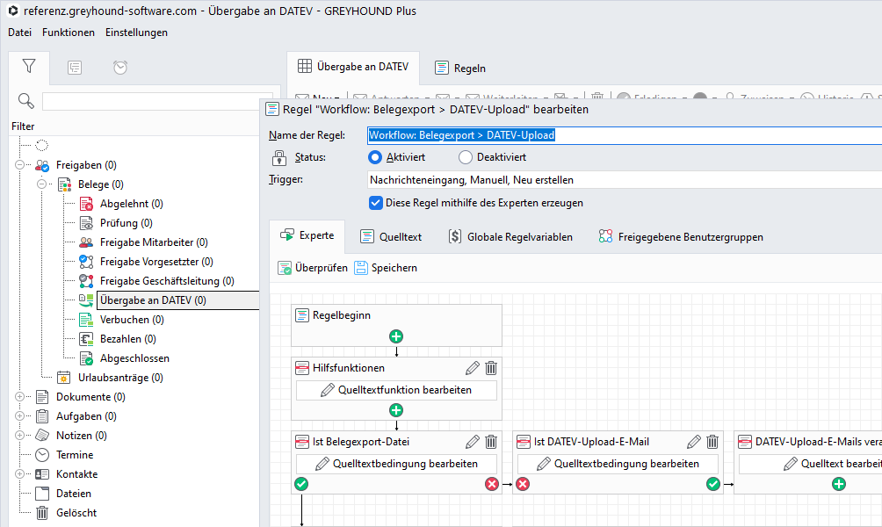The image size is (882, 527).
Task: Expand the Dokumente tree node
Action: [19, 396]
